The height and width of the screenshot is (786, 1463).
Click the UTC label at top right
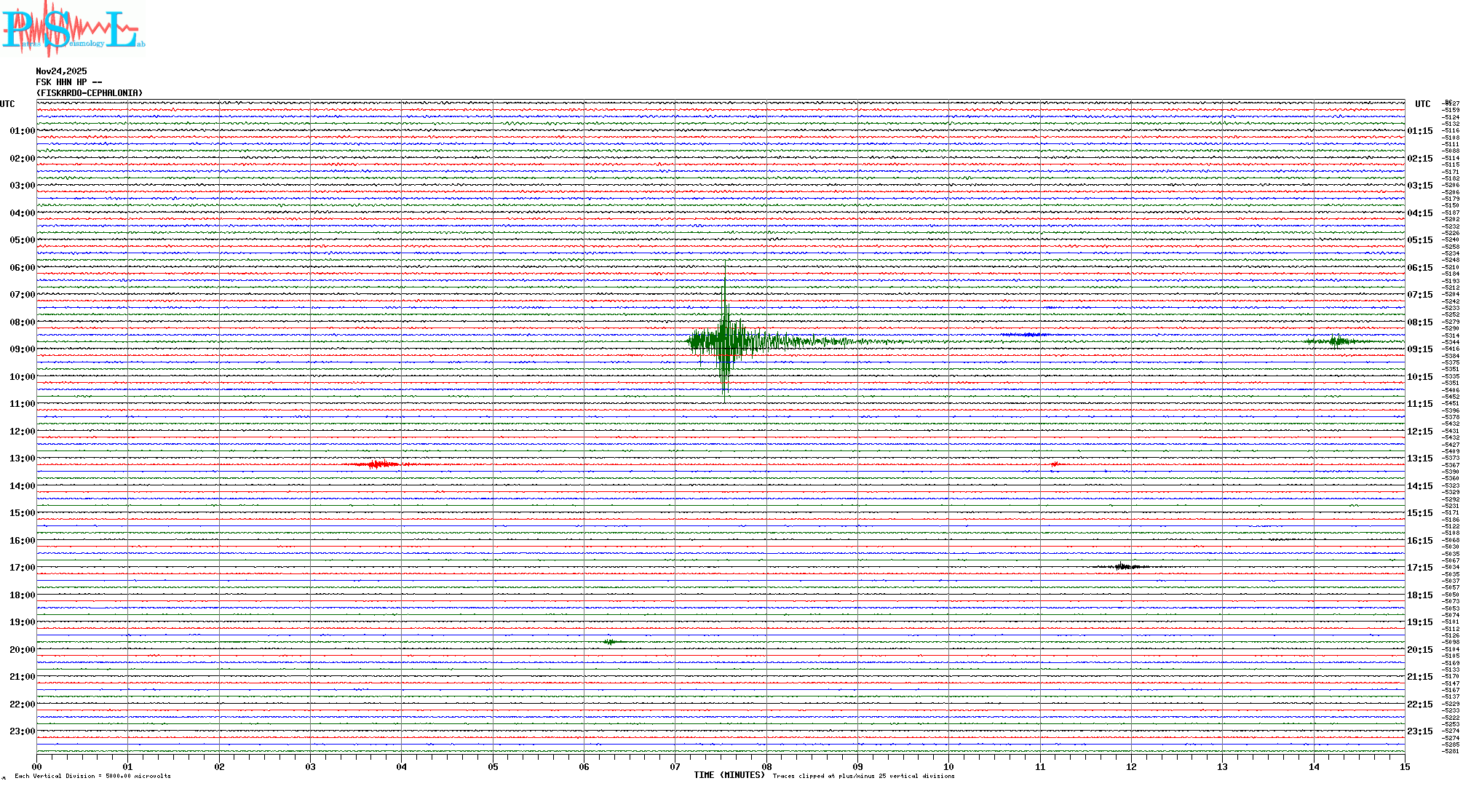pyautogui.click(x=1422, y=104)
